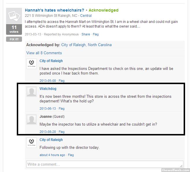
Task: Click City of Raleigh avatar on first comment
Action: coord(32,64)
